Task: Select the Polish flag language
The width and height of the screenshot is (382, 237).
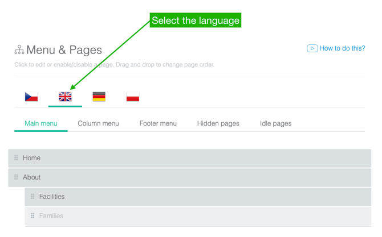Action: coord(132,97)
